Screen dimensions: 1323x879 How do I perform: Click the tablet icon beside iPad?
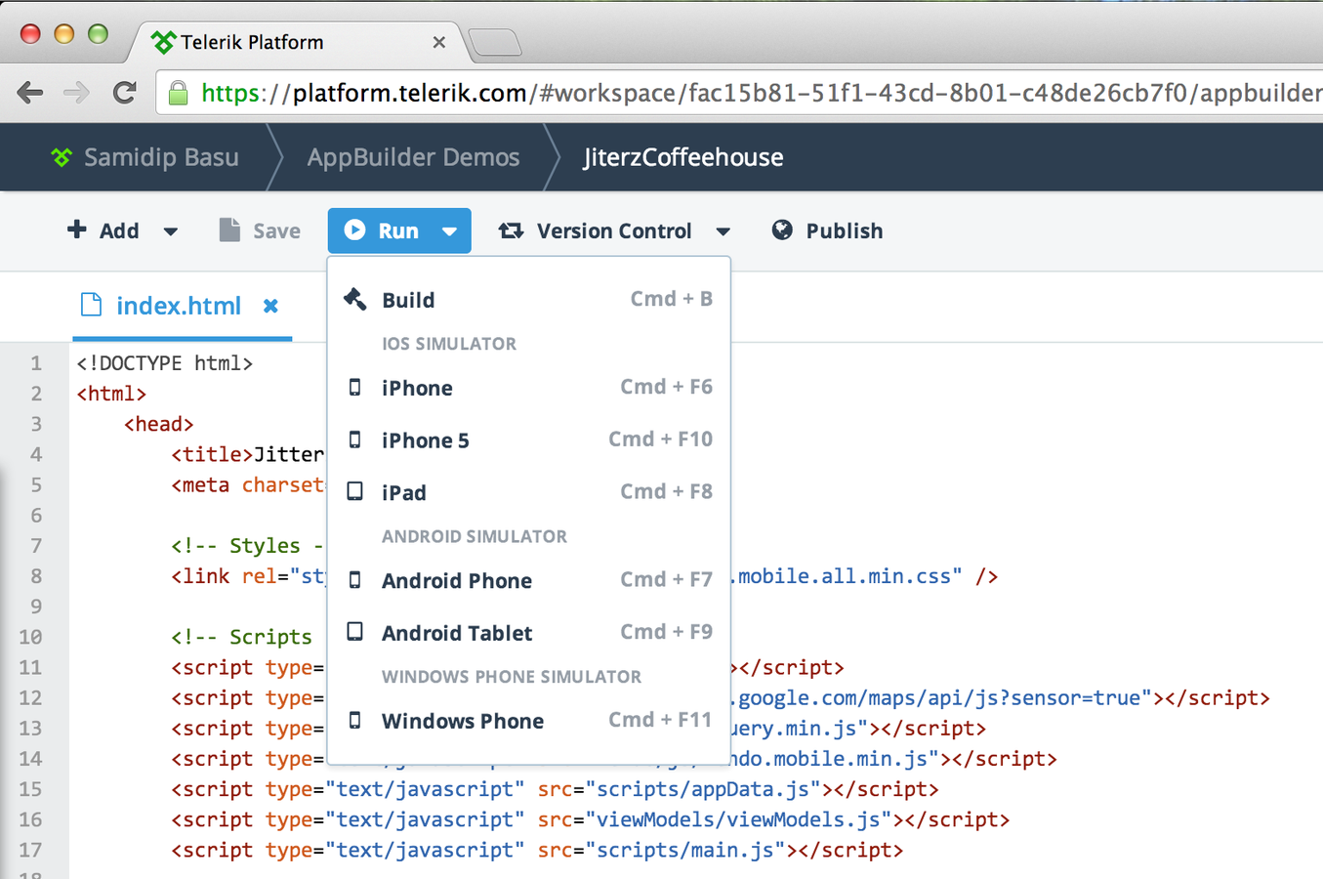coord(355,491)
